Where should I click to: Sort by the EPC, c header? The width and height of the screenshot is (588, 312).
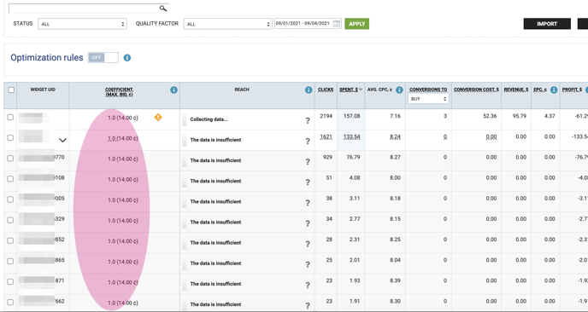click(x=540, y=90)
